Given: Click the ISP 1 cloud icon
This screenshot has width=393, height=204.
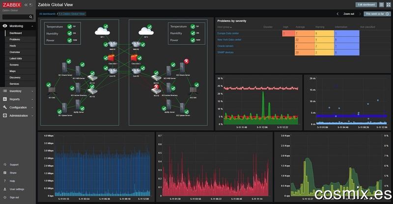Looking at the screenshot, I should [x=102, y=31].
